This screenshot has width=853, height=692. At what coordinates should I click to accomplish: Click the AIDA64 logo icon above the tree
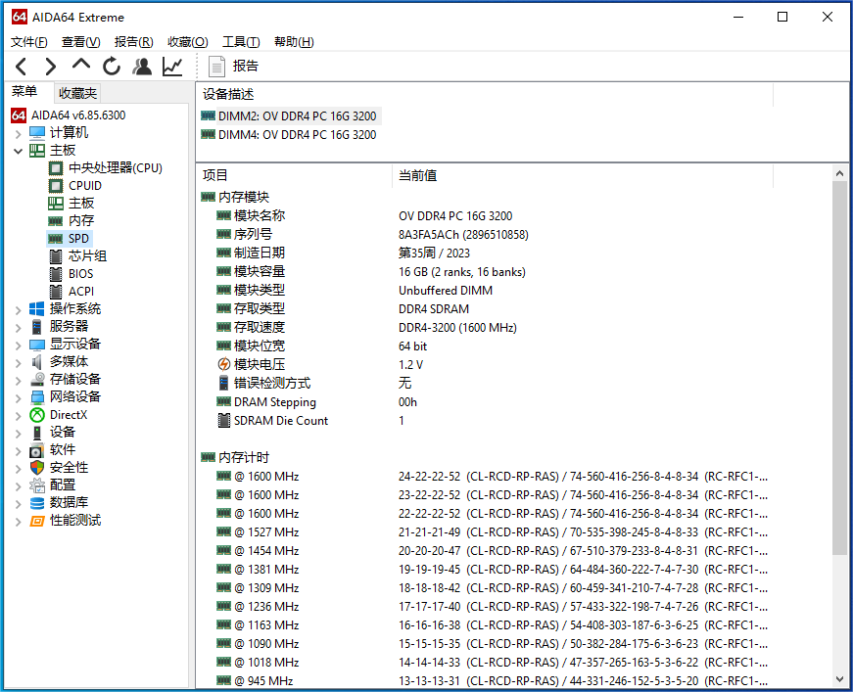18,115
